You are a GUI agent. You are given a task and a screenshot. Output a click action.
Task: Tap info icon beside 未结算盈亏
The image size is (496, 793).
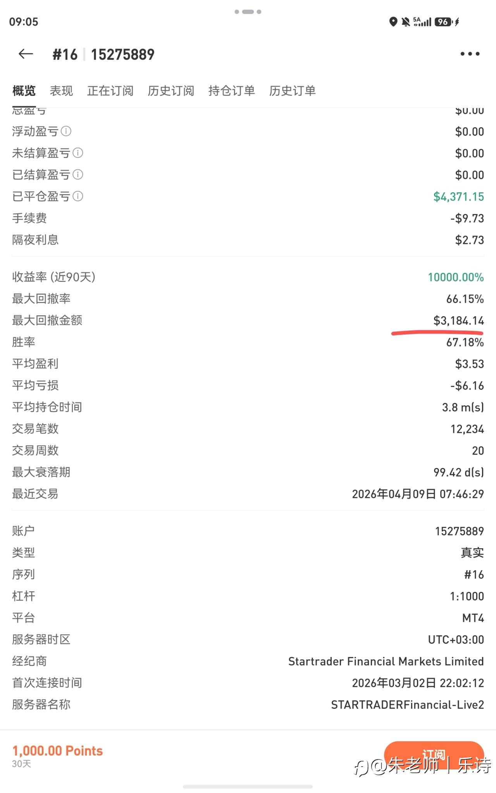(x=78, y=153)
